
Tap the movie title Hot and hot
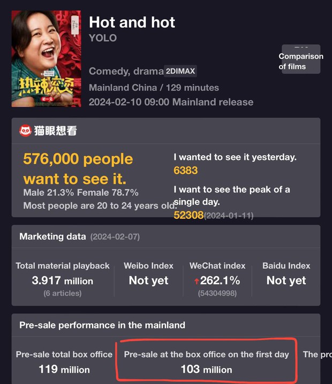(x=132, y=22)
